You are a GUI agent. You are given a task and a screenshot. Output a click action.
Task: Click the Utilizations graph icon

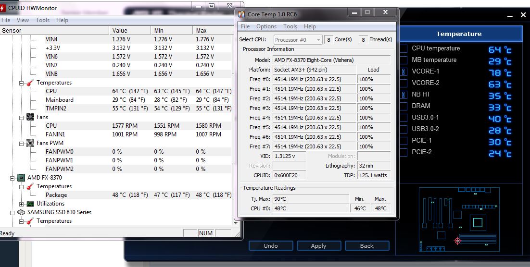30,204
